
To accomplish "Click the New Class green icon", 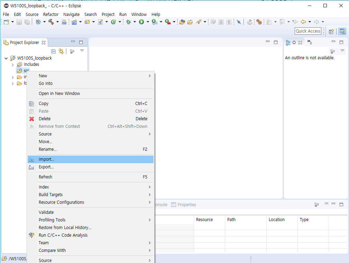I will [113, 22].
